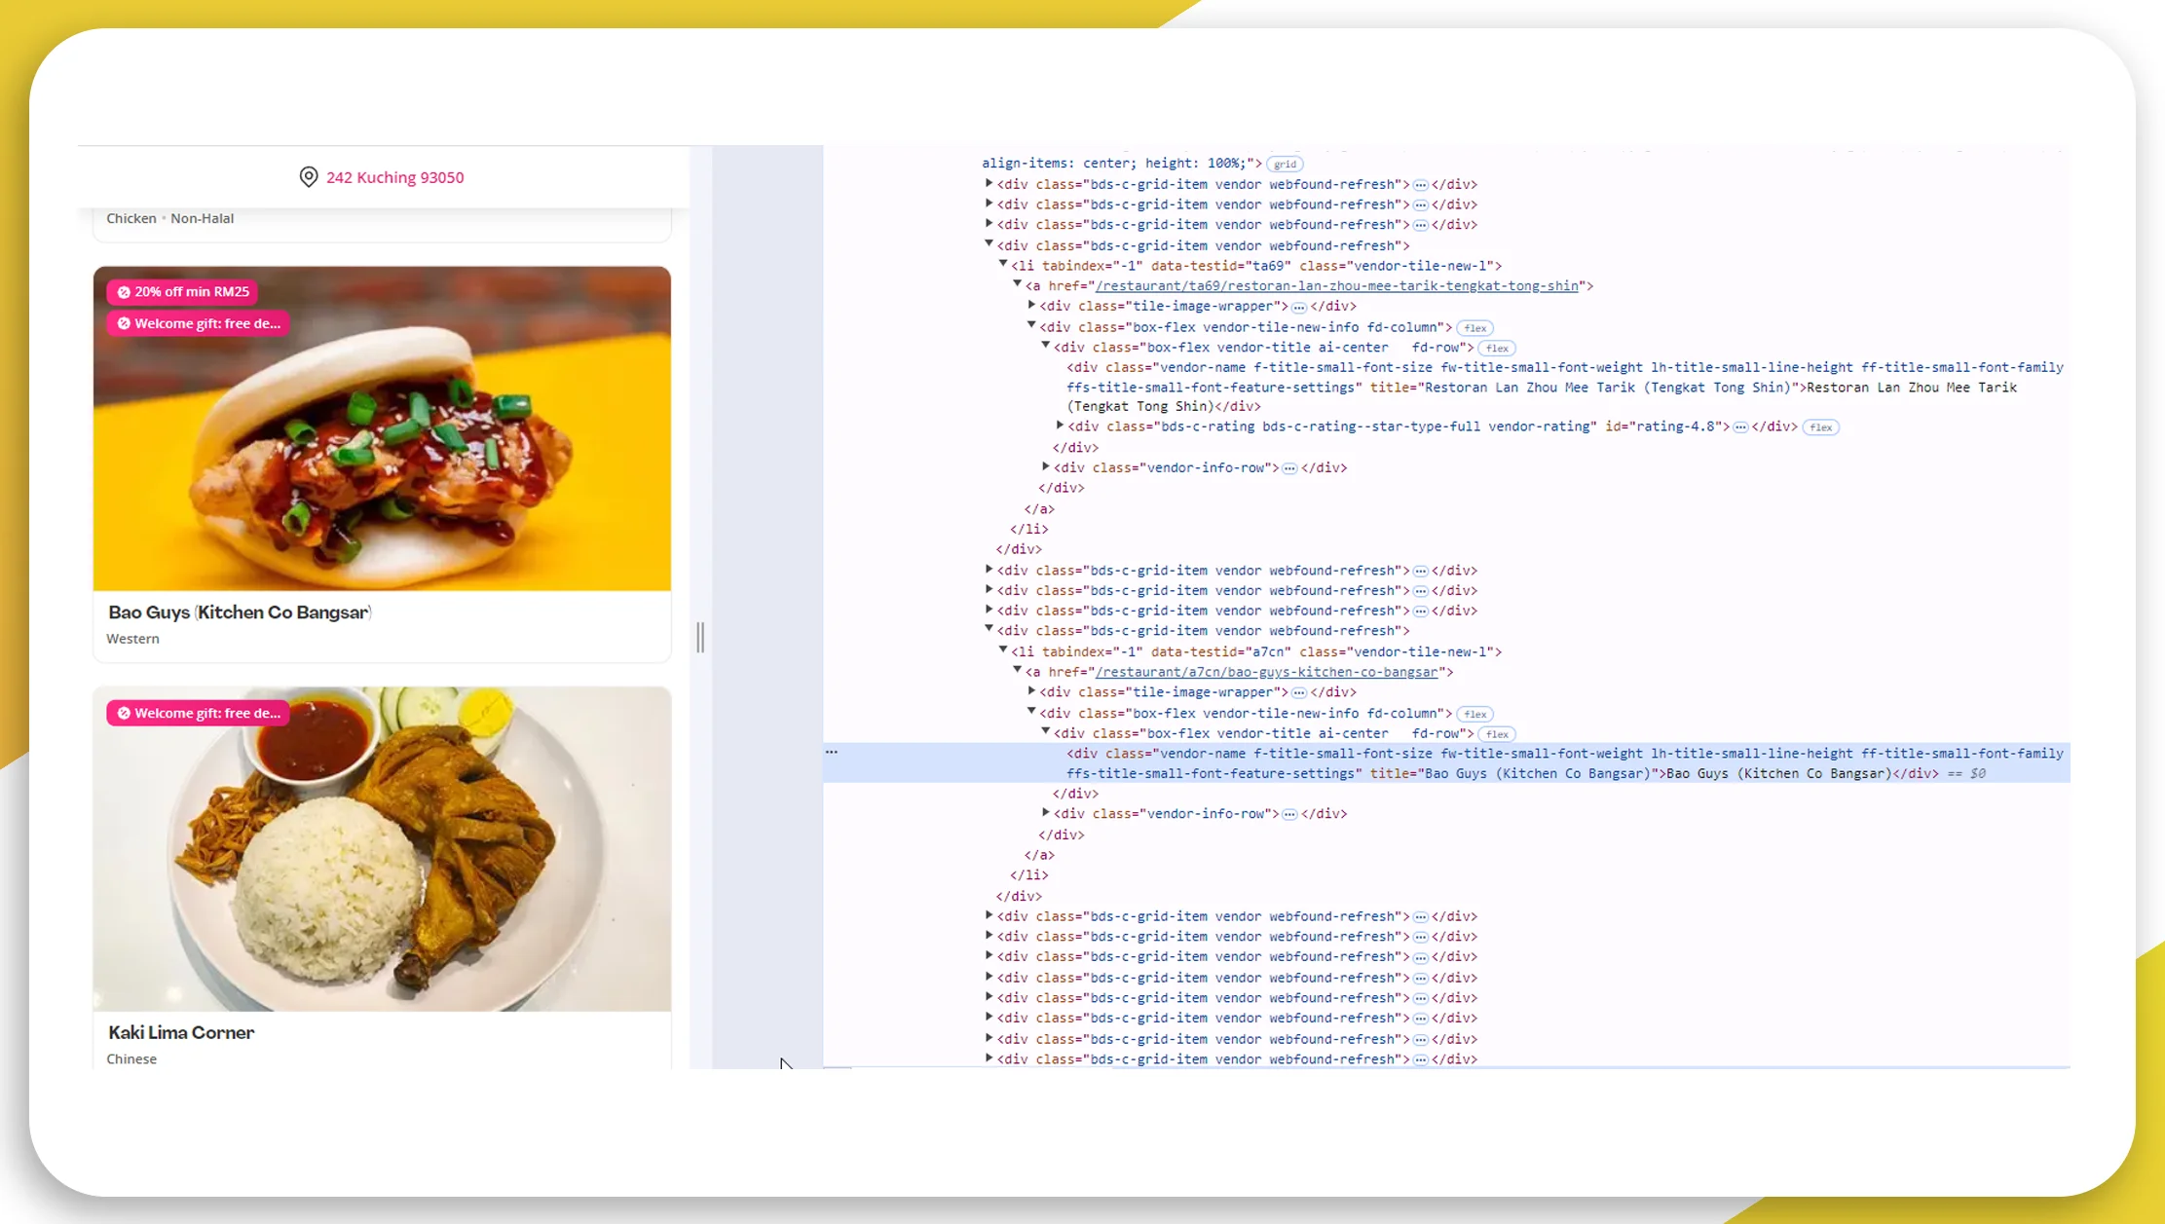
Task: Click the location pin icon beside 242 Kuching 93050
Action: click(x=308, y=176)
